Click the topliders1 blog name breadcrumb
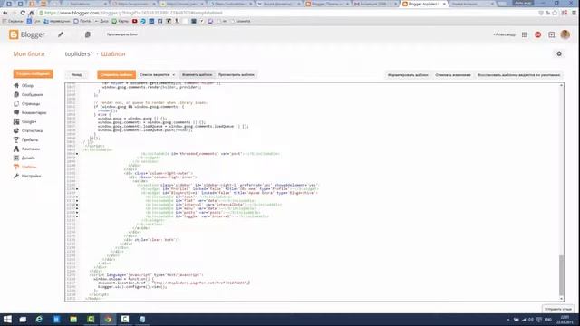 click(x=79, y=54)
